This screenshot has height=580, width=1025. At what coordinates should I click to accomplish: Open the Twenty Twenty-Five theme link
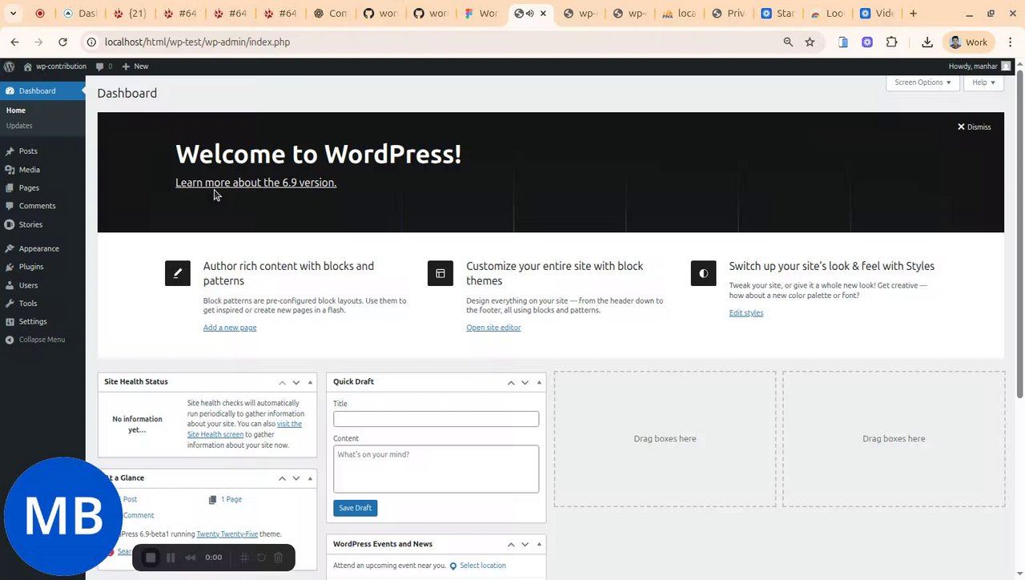coord(227,534)
